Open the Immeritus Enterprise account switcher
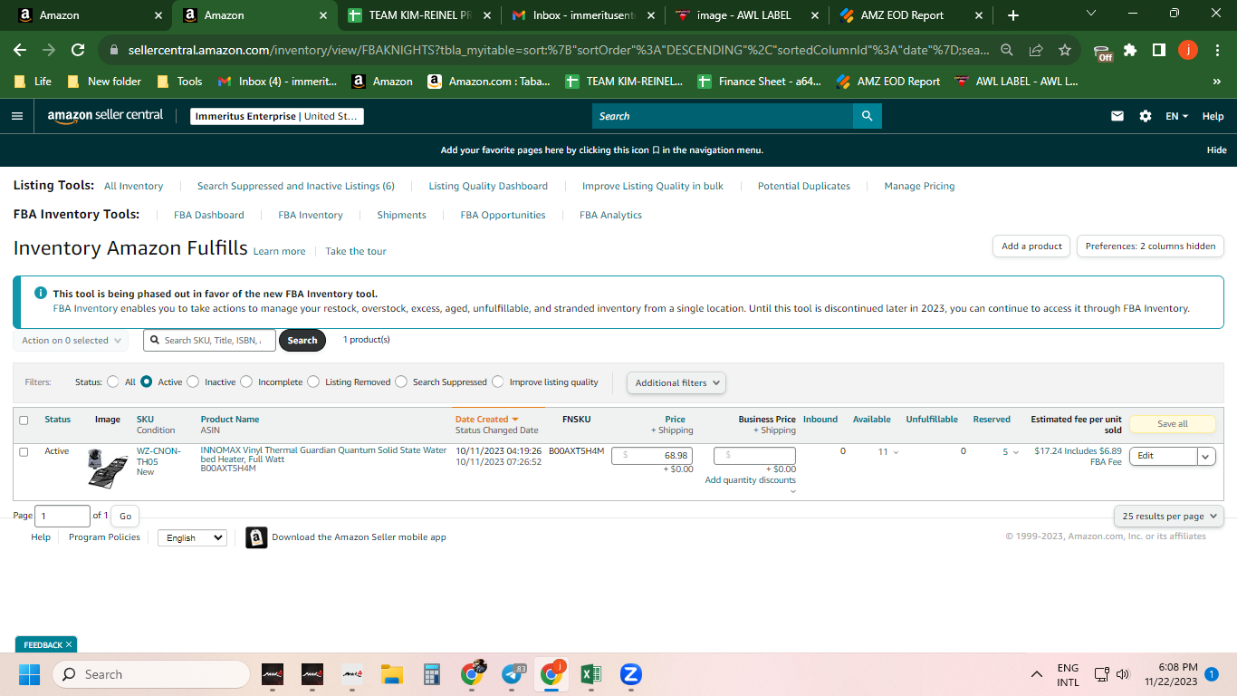This screenshot has width=1237, height=696. tap(277, 116)
